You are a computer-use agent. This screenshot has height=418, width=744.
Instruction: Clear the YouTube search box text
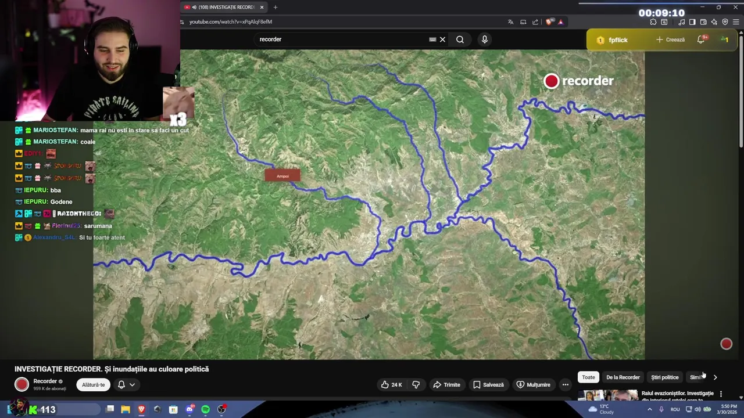[x=442, y=39]
